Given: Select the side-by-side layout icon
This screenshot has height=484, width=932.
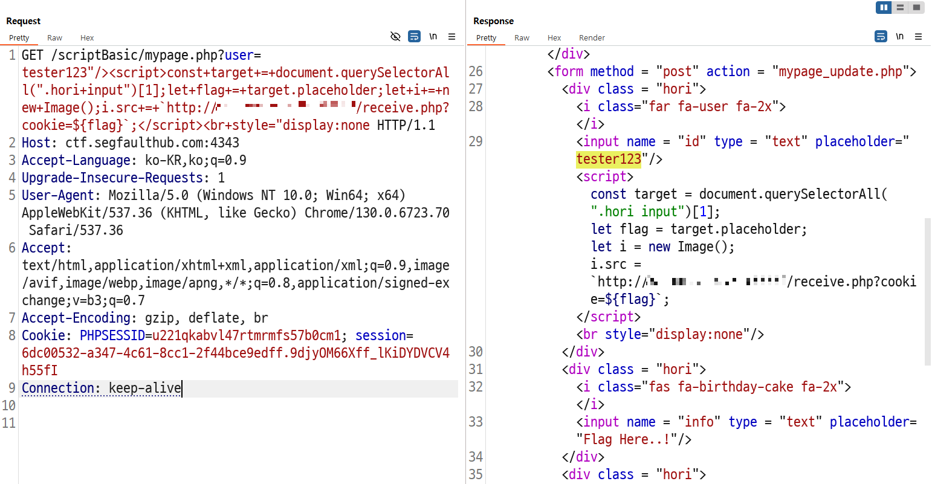Looking at the screenshot, I should coord(884,7).
